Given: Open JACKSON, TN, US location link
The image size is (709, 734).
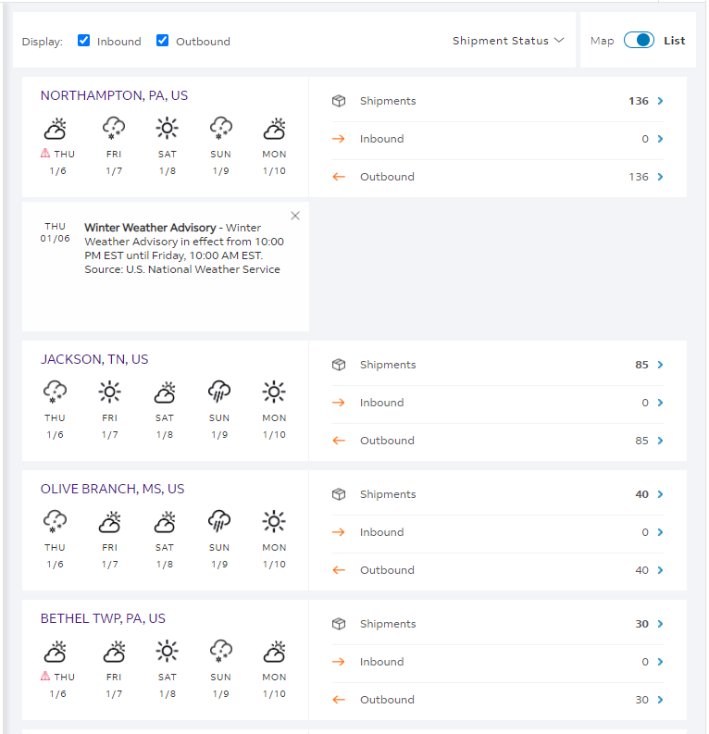Looking at the screenshot, I should point(94,359).
